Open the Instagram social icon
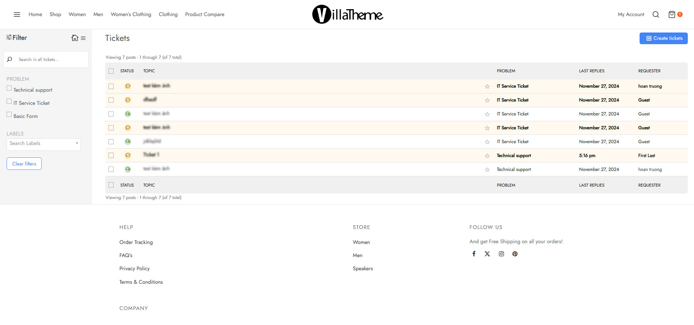The image size is (694, 325). tap(501, 254)
